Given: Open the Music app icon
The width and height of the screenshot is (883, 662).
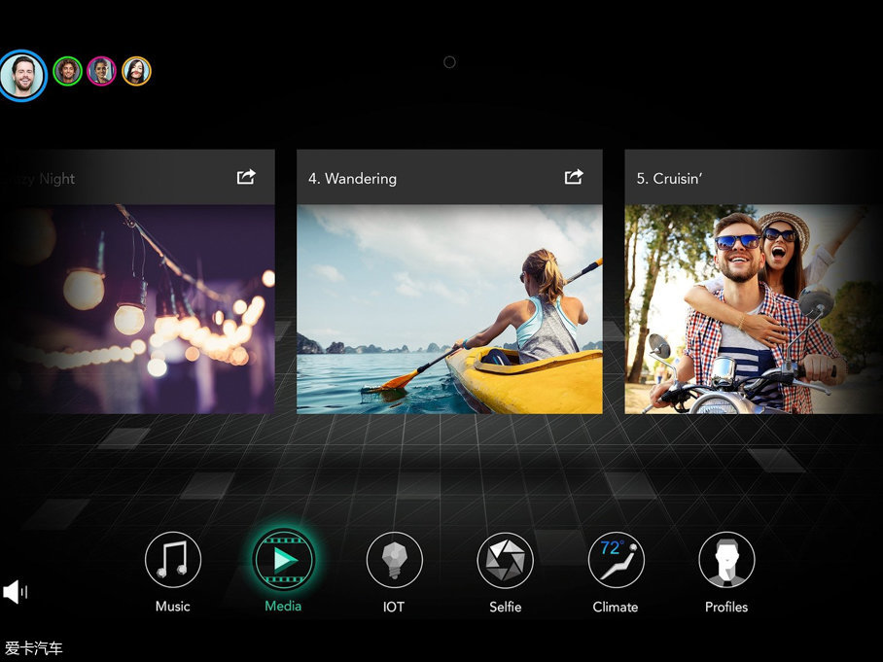Looking at the screenshot, I should 173,561.
